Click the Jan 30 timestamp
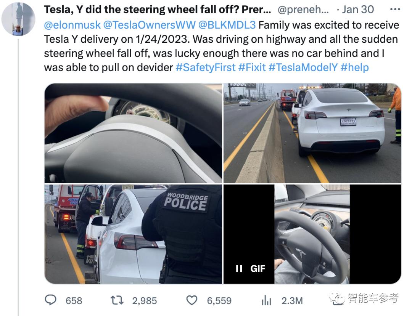This screenshot has width=412, height=316. (x=358, y=10)
